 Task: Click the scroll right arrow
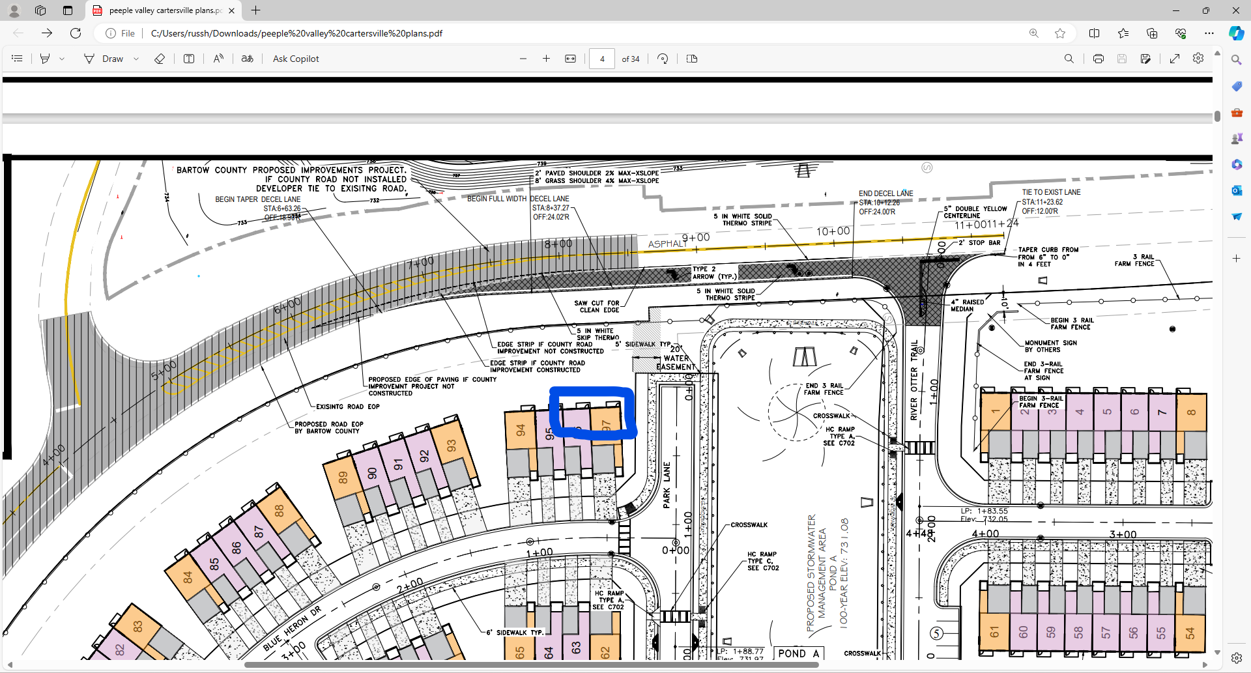1205,665
